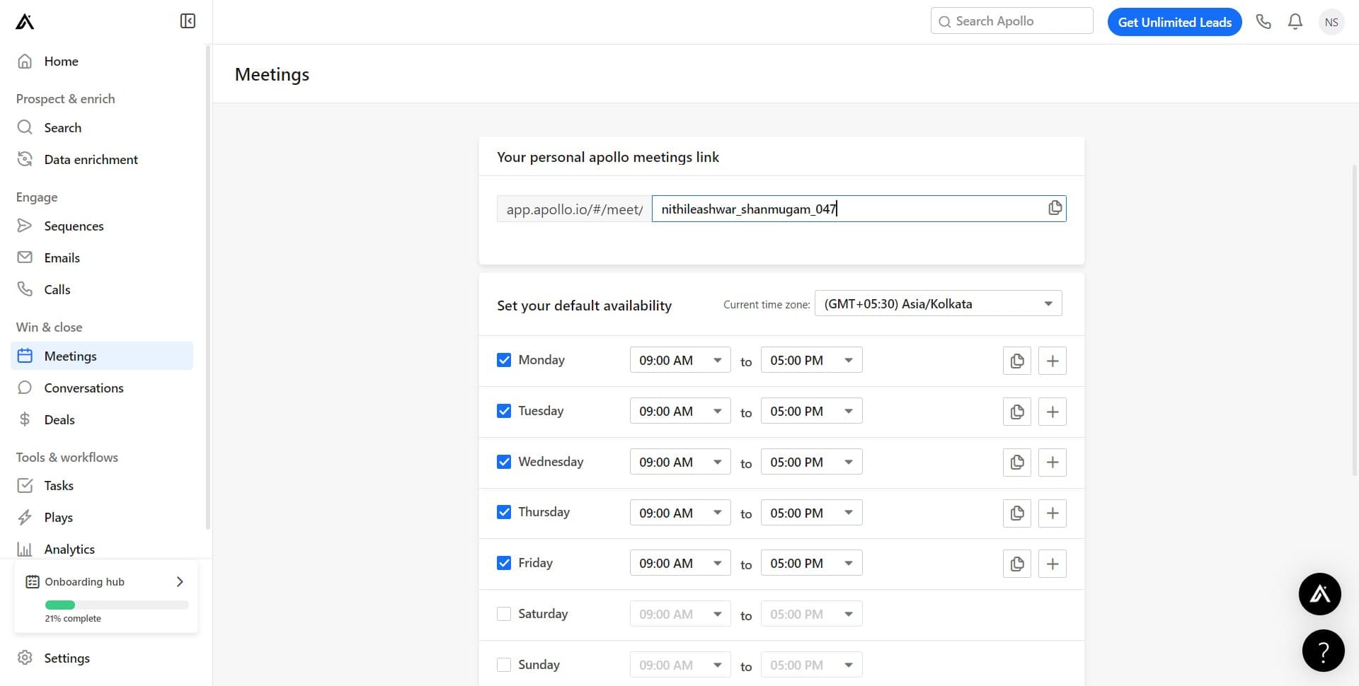This screenshot has width=1359, height=686.
Task: Open Conversations in the sidebar
Action: [x=102, y=388]
